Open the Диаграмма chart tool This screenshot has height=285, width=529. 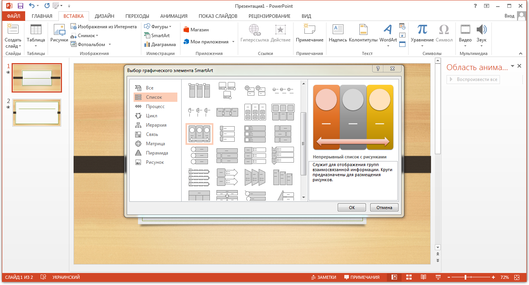pos(160,45)
